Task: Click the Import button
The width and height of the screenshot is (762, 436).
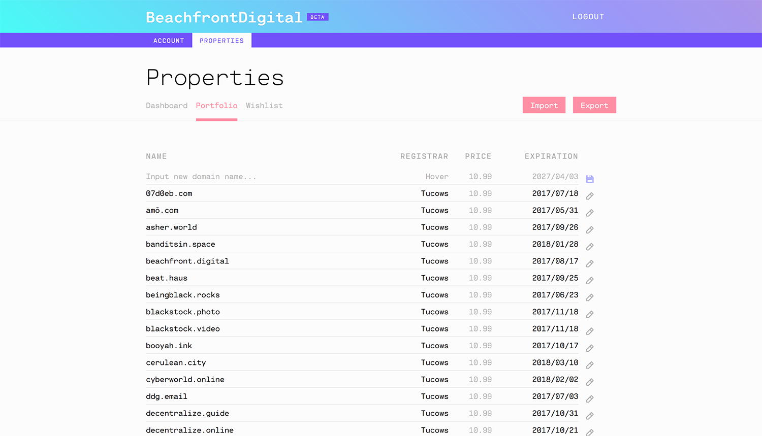Action: point(544,105)
